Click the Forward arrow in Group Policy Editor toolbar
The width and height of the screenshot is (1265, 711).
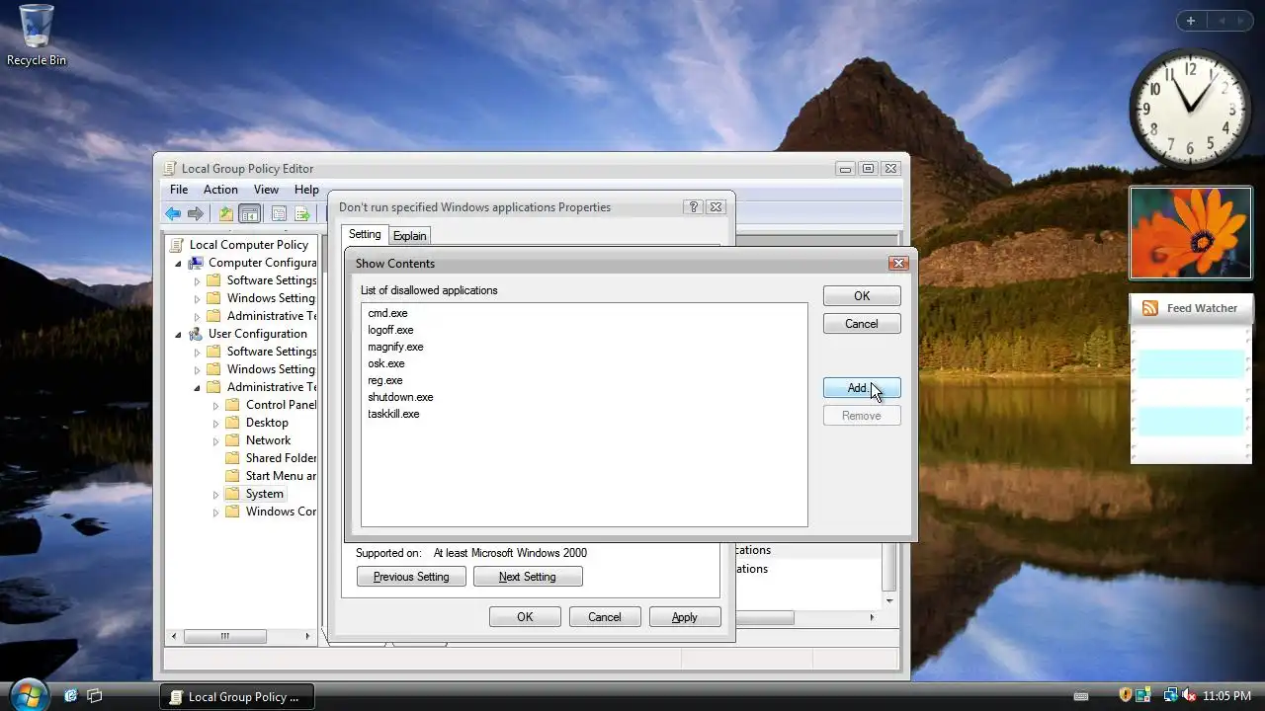coord(196,214)
